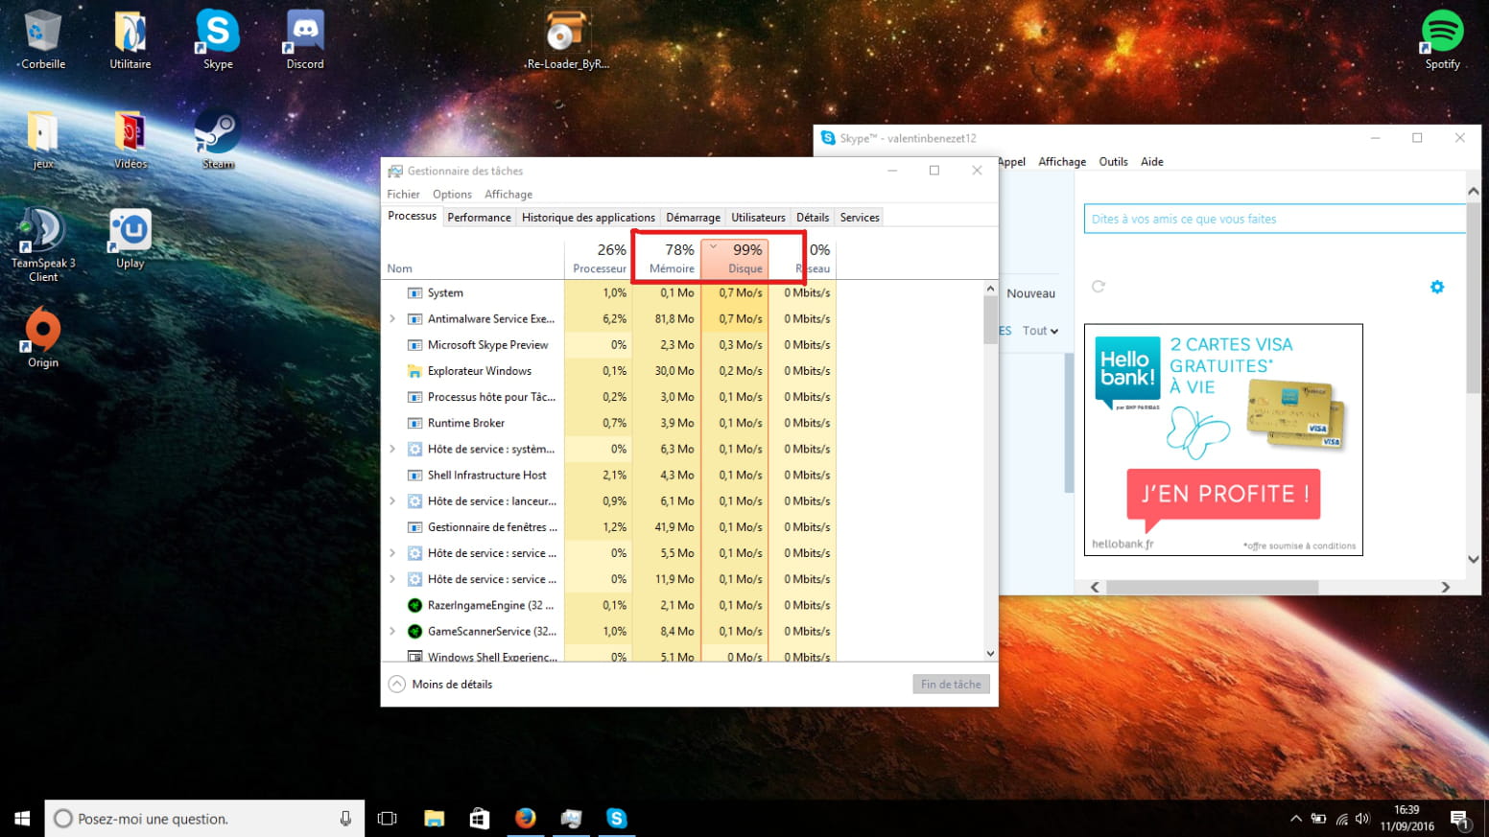
Task: Open the Uplay desktop shortcut
Action: (130, 237)
